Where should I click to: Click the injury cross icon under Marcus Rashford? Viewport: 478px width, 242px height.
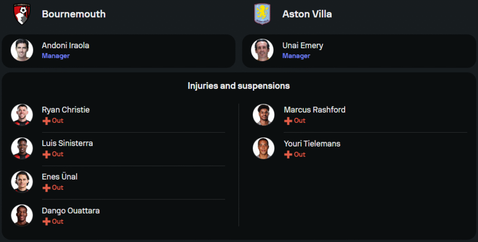(288, 121)
